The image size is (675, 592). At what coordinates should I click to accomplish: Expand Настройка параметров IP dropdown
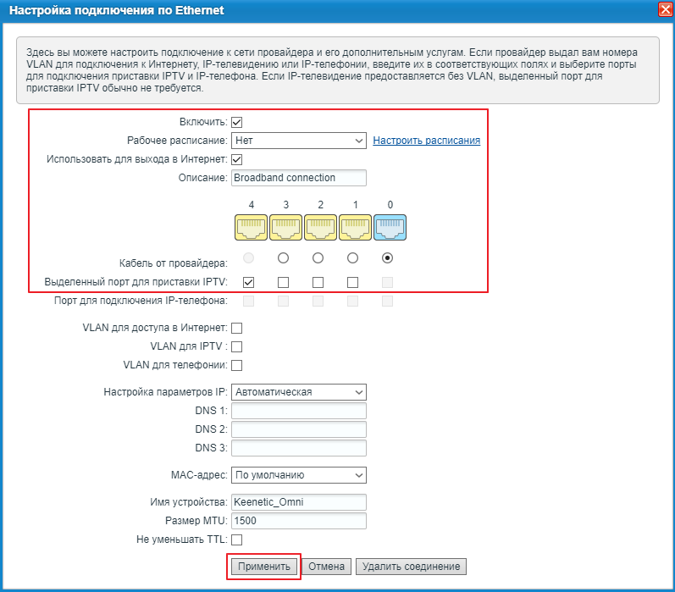pyautogui.click(x=298, y=392)
